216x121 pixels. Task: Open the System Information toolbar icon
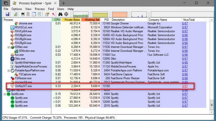pyautogui.click(x=23, y=14)
